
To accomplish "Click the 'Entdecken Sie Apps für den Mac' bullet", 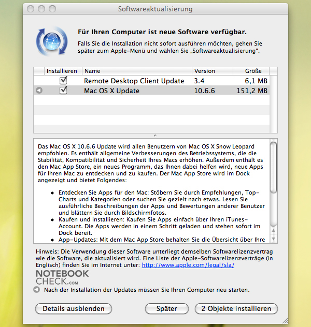I will pos(161,202).
